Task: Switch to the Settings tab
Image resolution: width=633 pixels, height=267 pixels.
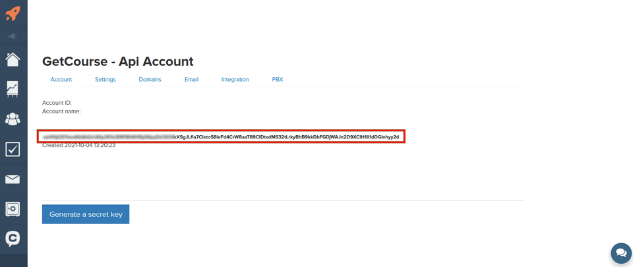Action: pyautogui.click(x=105, y=80)
